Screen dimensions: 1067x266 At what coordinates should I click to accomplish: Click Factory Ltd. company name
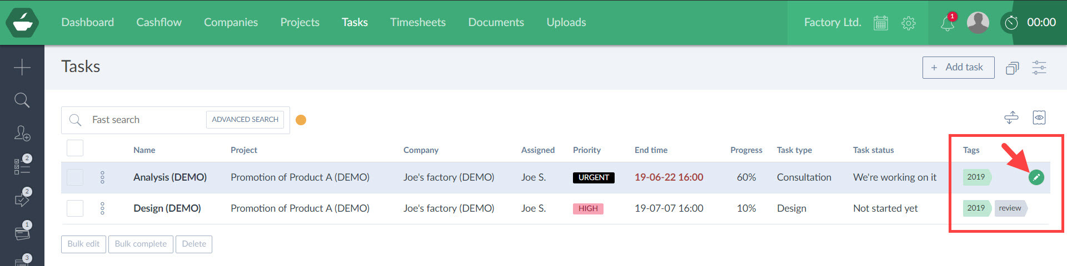point(832,22)
